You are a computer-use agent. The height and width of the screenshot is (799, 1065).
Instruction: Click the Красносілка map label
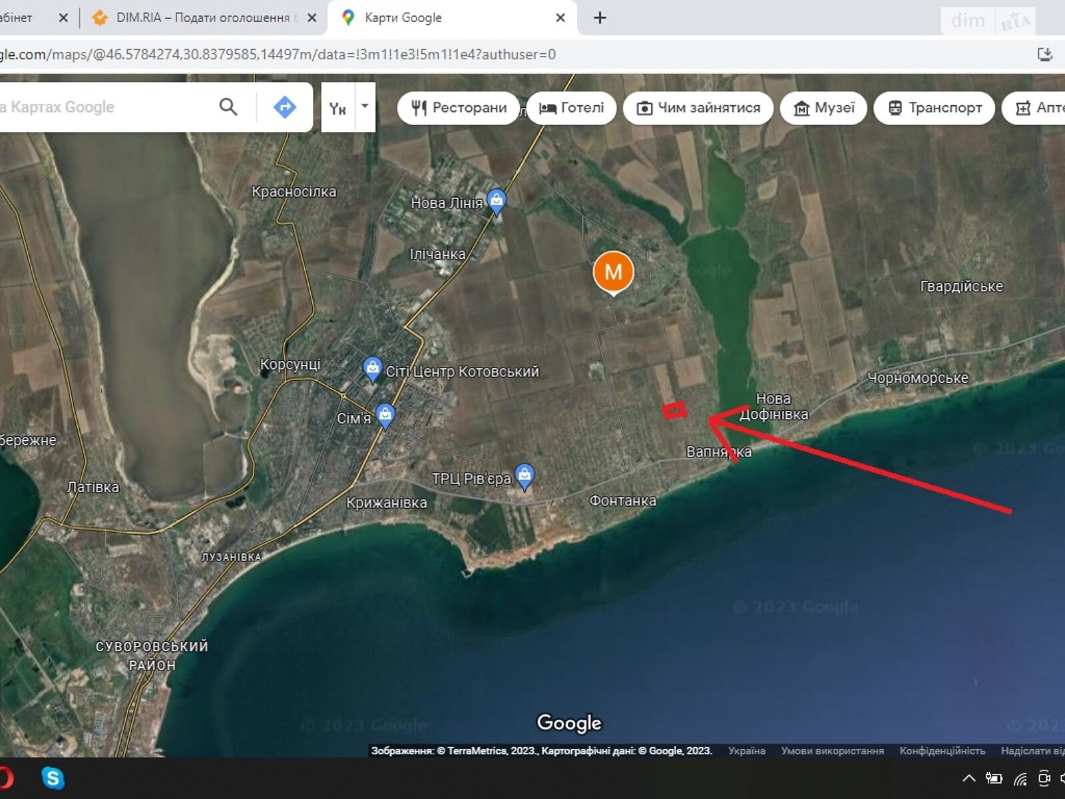coord(294,192)
